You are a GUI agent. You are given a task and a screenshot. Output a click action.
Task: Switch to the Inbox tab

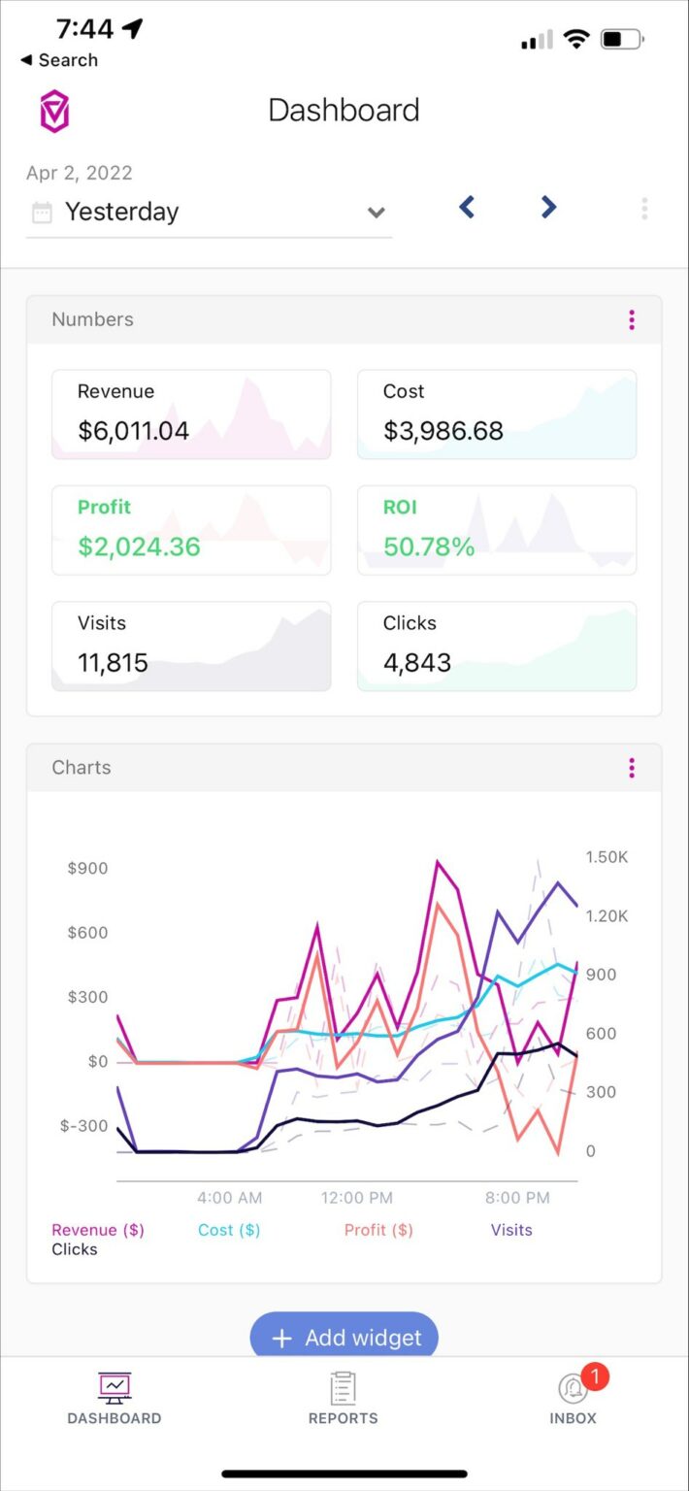pyautogui.click(x=573, y=1398)
